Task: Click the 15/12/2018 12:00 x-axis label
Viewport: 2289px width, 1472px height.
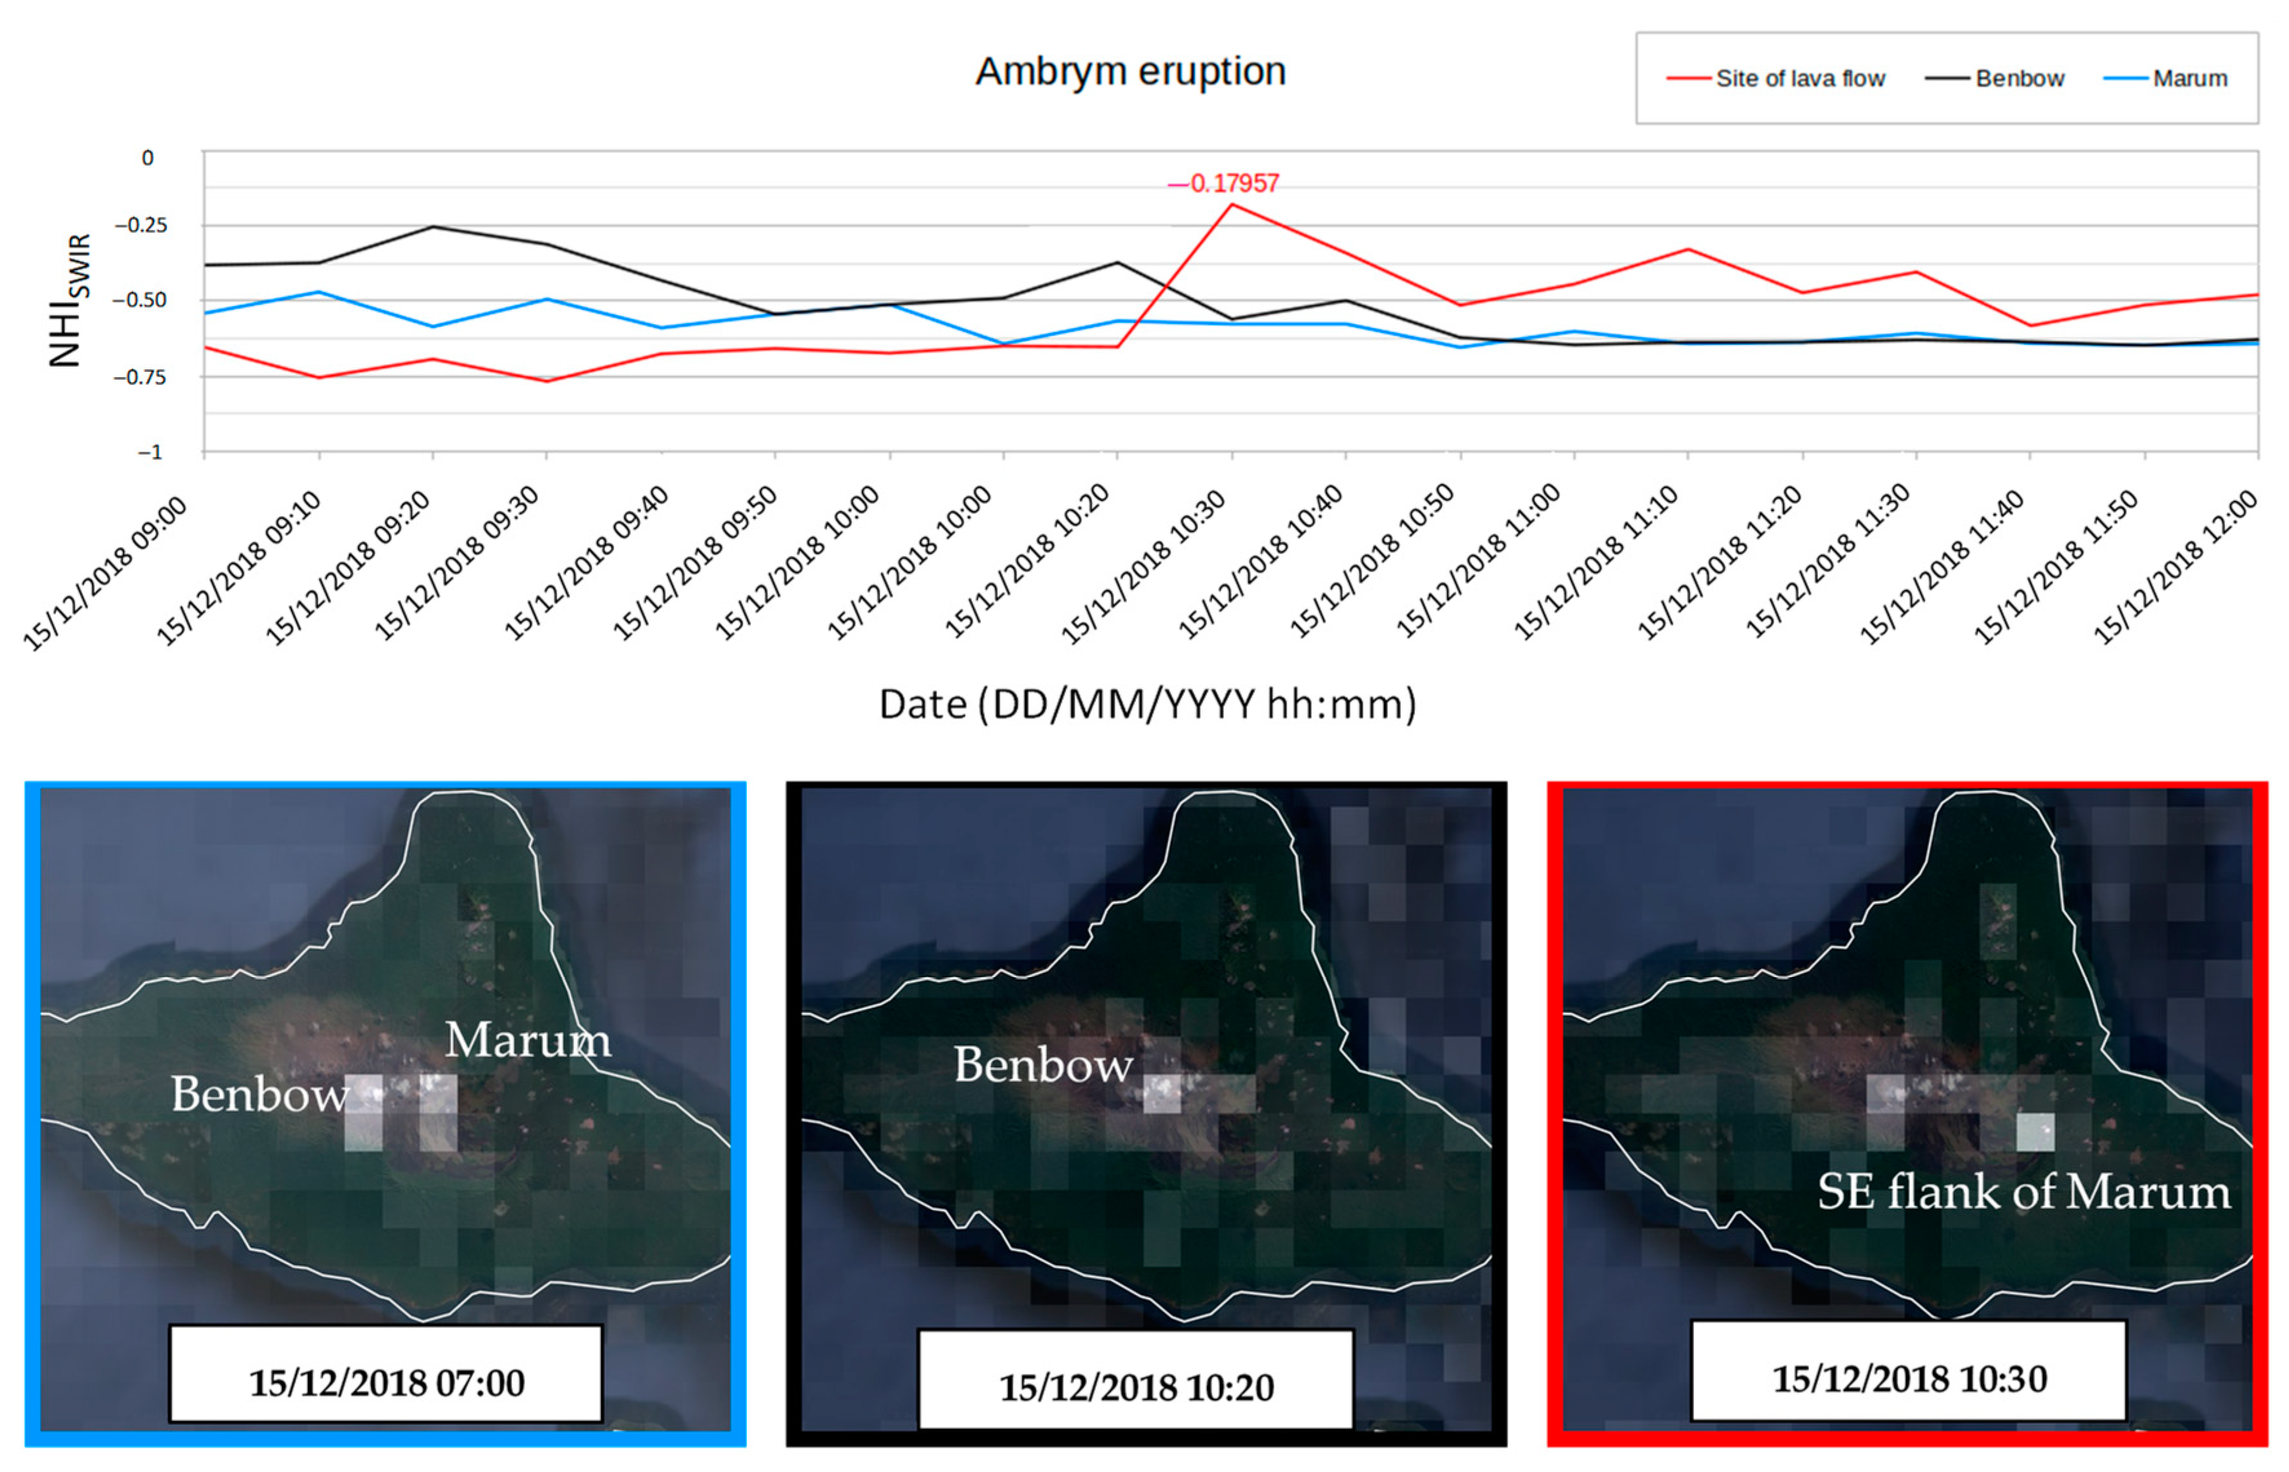Action: [2175, 567]
